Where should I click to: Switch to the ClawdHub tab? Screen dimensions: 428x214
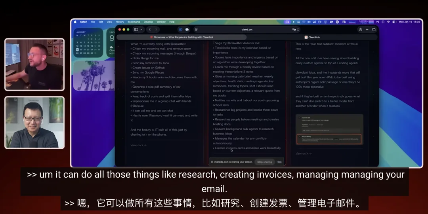point(312,37)
